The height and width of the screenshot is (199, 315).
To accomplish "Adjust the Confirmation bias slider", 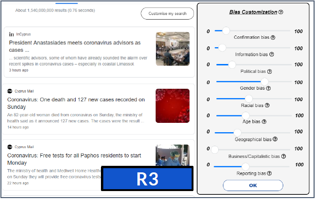I will click(226, 31).
